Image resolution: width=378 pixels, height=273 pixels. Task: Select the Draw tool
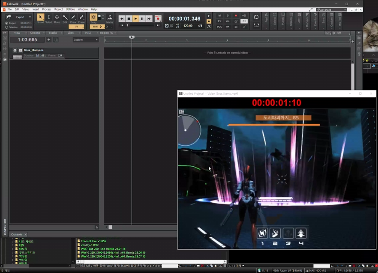(73, 17)
